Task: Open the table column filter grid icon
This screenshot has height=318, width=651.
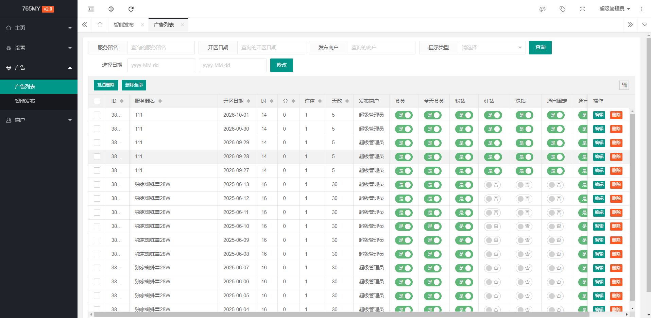Action: pos(624,85)
